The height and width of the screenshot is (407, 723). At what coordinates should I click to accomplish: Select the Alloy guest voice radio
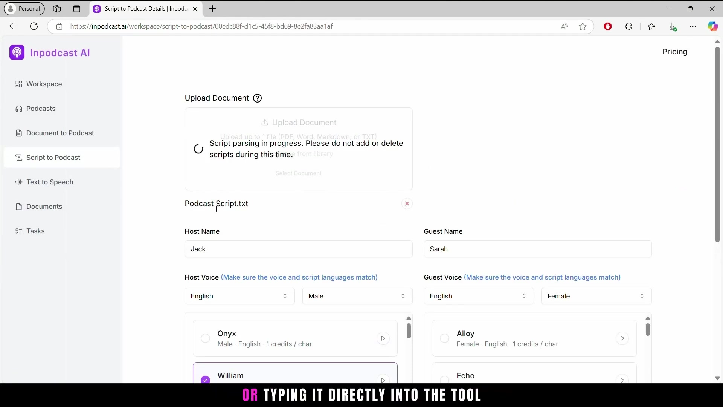pos(444,338)
